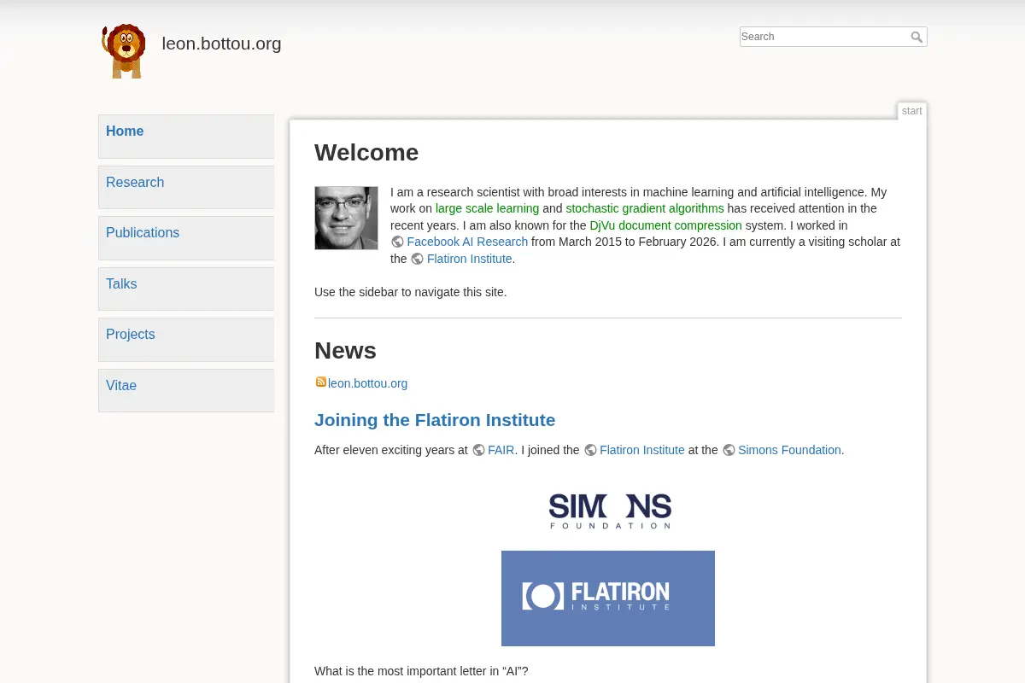Click the start tab label
Viewport: 1025px width, 683px height.
tap(912, 111)
